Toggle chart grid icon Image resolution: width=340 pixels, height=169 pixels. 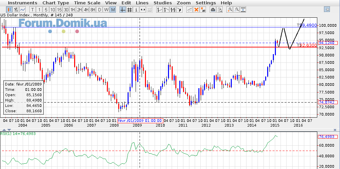pyautogui.click(x=130, y=10)
